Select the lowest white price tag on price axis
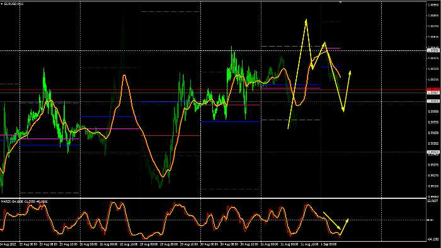 click(433, 152)
